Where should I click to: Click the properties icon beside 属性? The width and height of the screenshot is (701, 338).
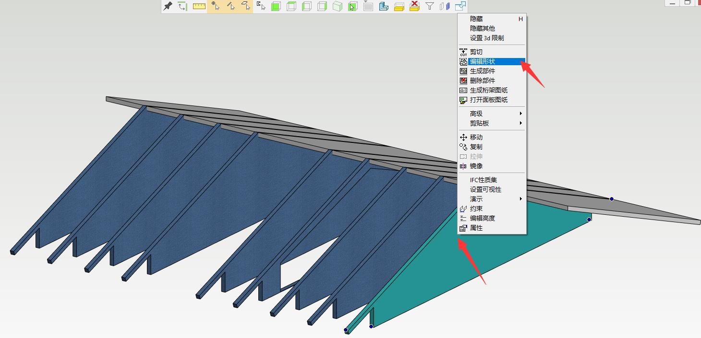463,228
